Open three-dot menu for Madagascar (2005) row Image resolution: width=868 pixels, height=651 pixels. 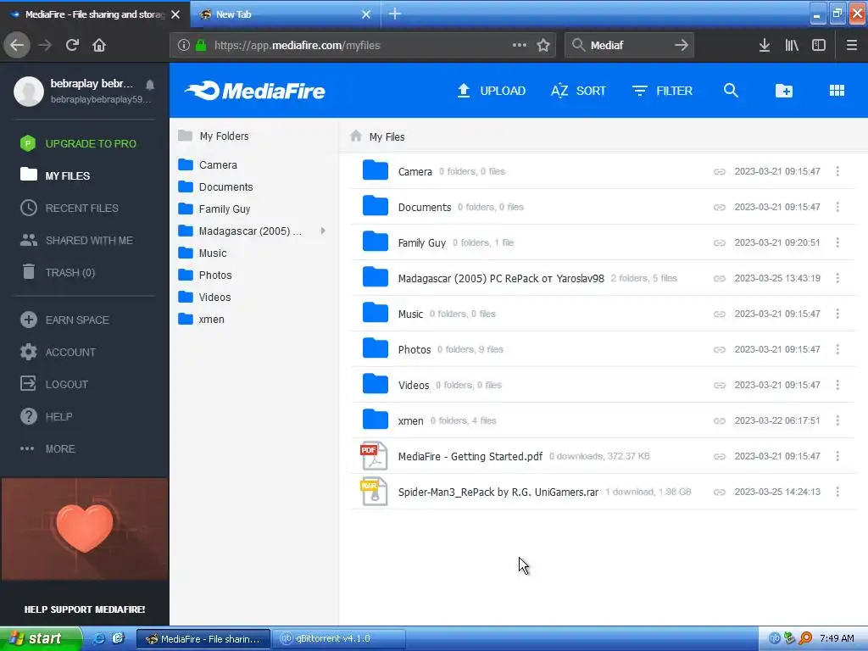click(837, 278)
